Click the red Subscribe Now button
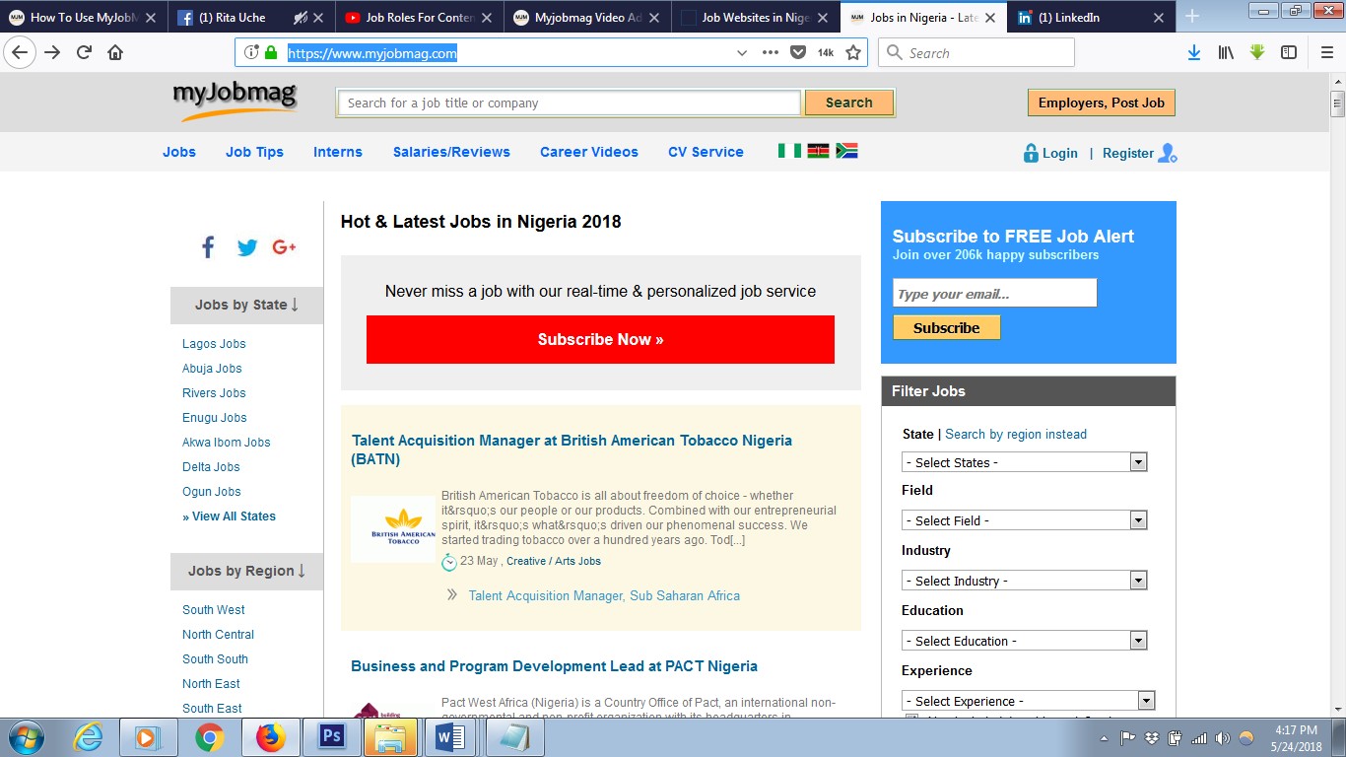1346x757 pixels. pos(600,339)
